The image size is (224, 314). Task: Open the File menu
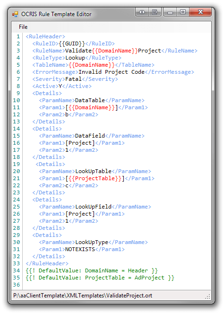pyautogui.click(x=23, y=27)
